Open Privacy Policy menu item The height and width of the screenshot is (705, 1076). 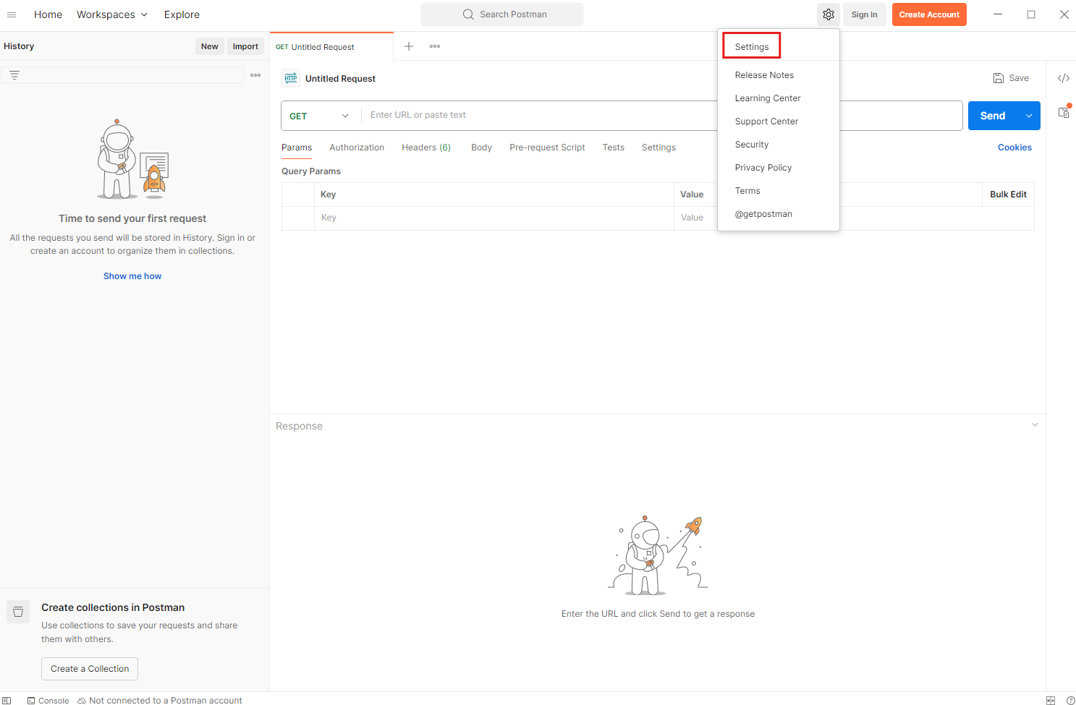763,168
